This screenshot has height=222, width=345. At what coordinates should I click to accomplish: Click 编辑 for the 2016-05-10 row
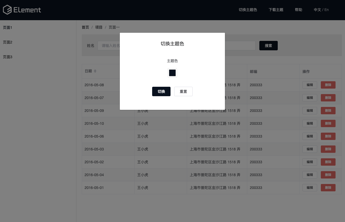point(310,123)
